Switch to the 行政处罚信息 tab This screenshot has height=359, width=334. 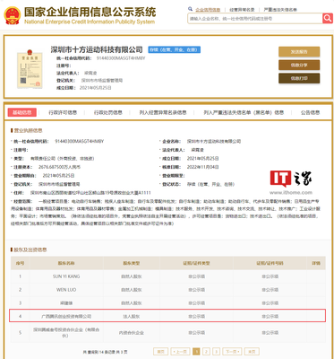[108, 112]
